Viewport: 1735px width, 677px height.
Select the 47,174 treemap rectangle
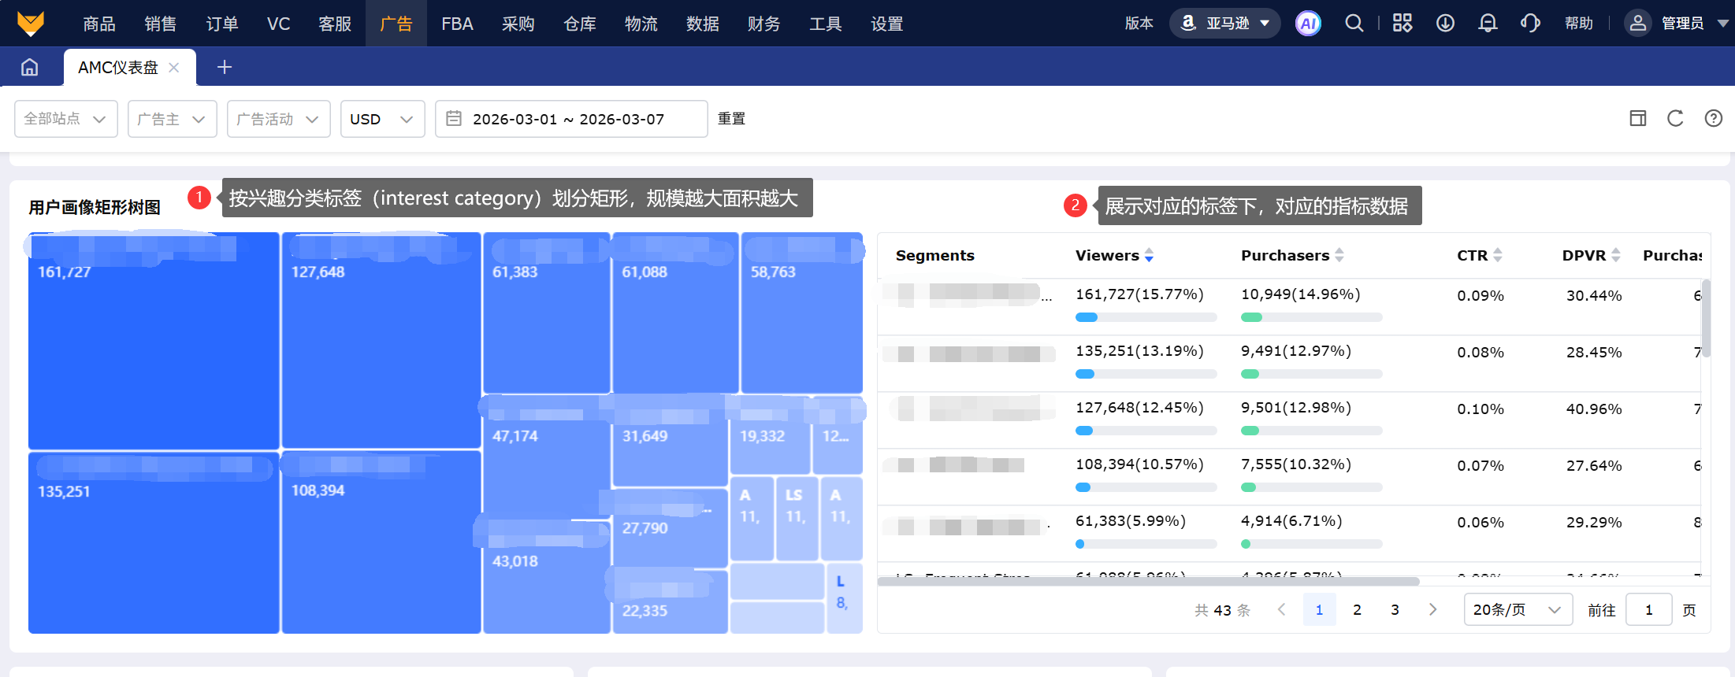click(x=547, y=457)
